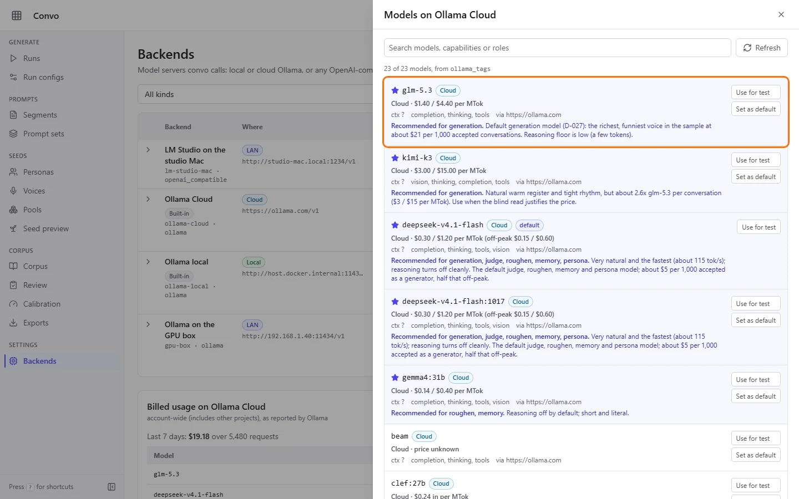Image resolution: width=799 pixels, height=499 pixels.
Task: Click Use for test for beam
Action: pyautogui.click(x=756, y=439)
